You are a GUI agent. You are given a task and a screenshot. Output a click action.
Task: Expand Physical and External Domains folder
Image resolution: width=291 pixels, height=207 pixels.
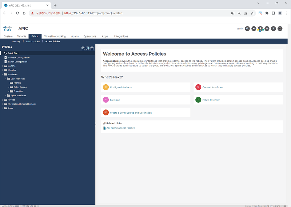point(3,104)
